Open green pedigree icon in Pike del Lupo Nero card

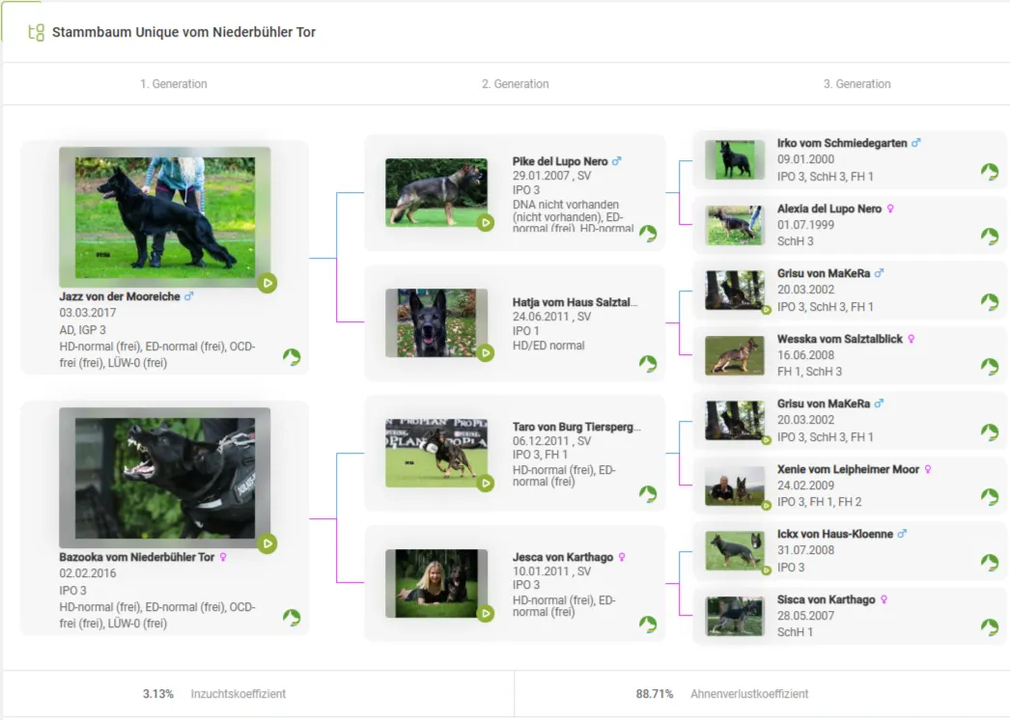[648, 234]
